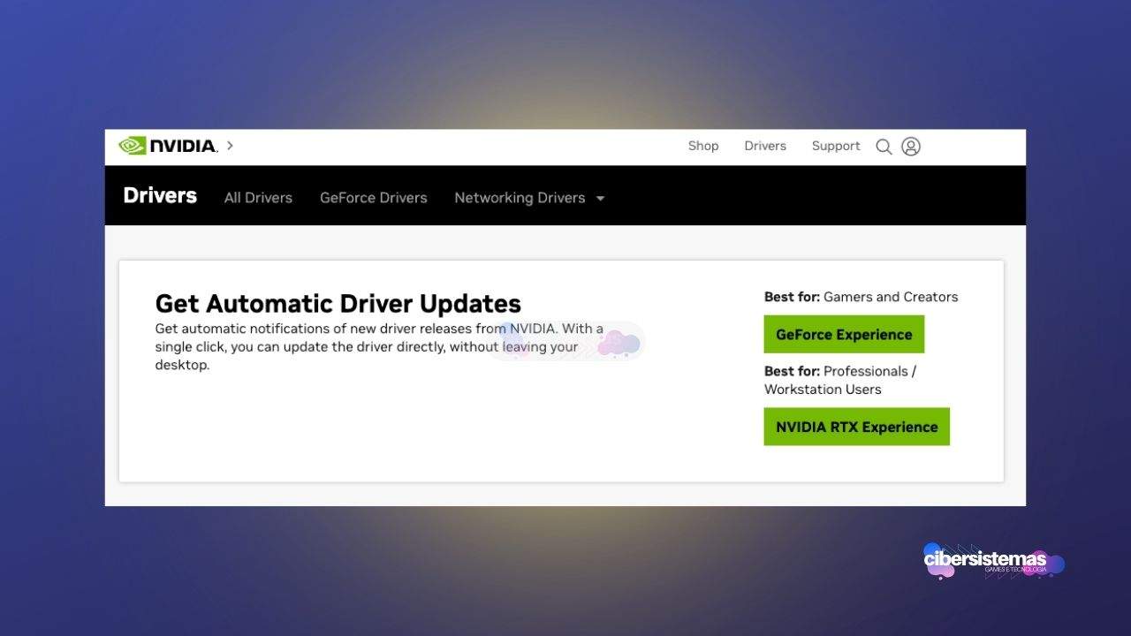This screenshot has width=1131, height=636.
Task: Click the "Get automatic notifications" paragraph
Action: 379,346
